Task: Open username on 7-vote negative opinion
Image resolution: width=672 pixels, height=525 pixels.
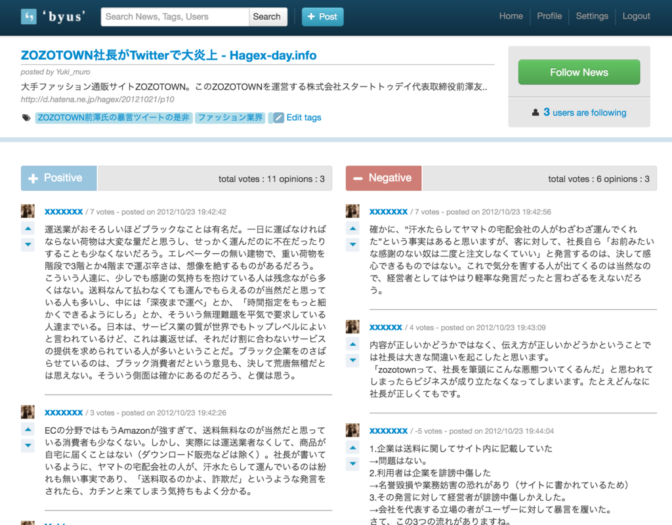Action: 388,212
